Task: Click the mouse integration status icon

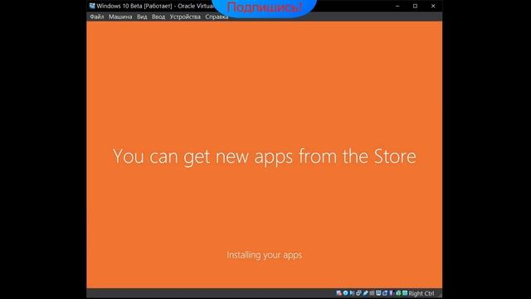Action: click(398, 293)
